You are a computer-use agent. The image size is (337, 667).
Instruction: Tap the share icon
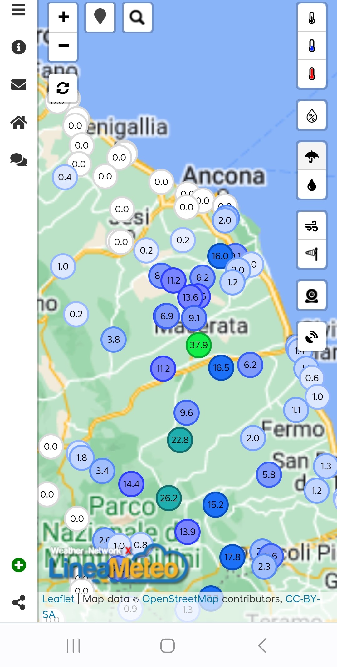19,603
